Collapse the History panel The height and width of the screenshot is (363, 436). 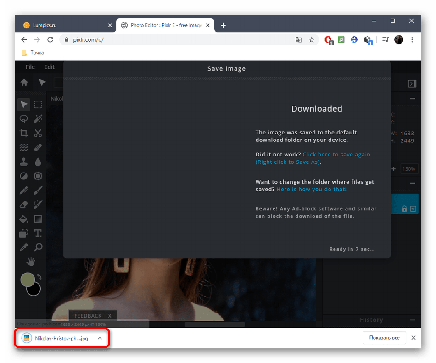point(413,320)
